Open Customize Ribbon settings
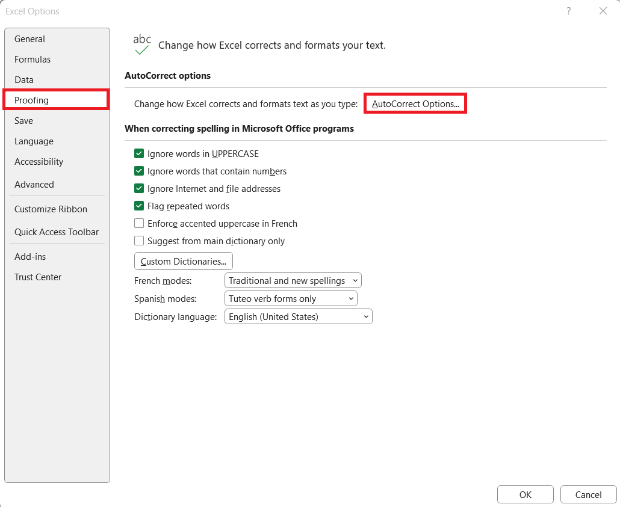 click(x=57, y=209)
